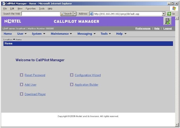The height and width of the screenshot is (128, 180).
Task: Open the browser View menu
Action: point(20,9)
